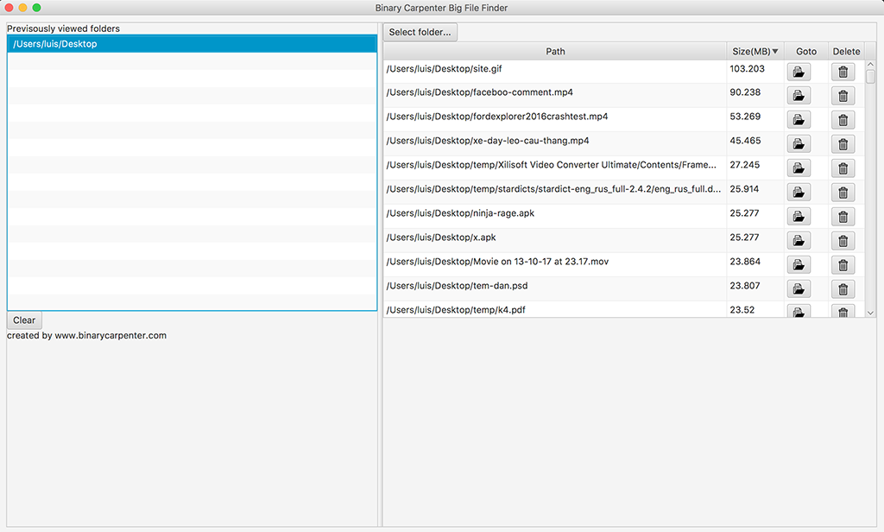
Task: Click size value 27.245
Action: pyautogui.click(x=744, y=165)
